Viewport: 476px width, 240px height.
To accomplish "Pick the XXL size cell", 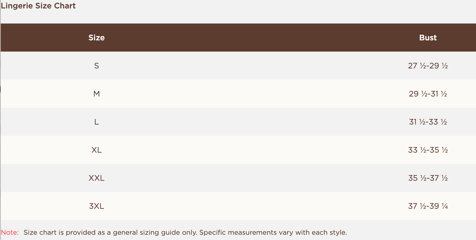I will [x=97, y=178].
